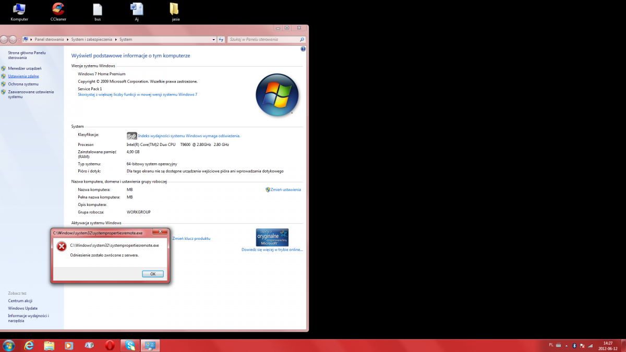The width and height of the screenshot is (626, 352).
Task: Switch to Skype on the taskbar
Action: [x=130, y=345]
